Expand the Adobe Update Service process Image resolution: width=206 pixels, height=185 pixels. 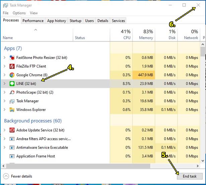click(x=5, y=130)
